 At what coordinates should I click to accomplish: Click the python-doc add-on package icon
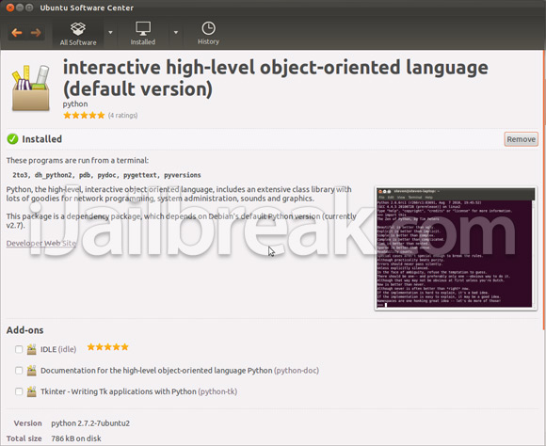pos(32,371)
